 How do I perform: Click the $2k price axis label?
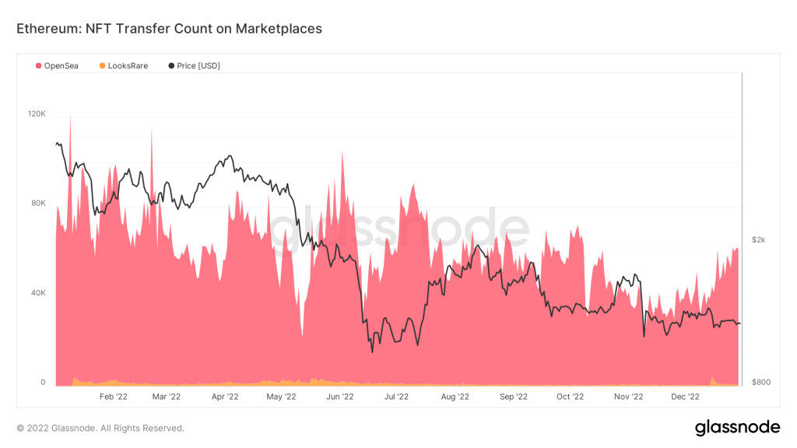point(758,240)
